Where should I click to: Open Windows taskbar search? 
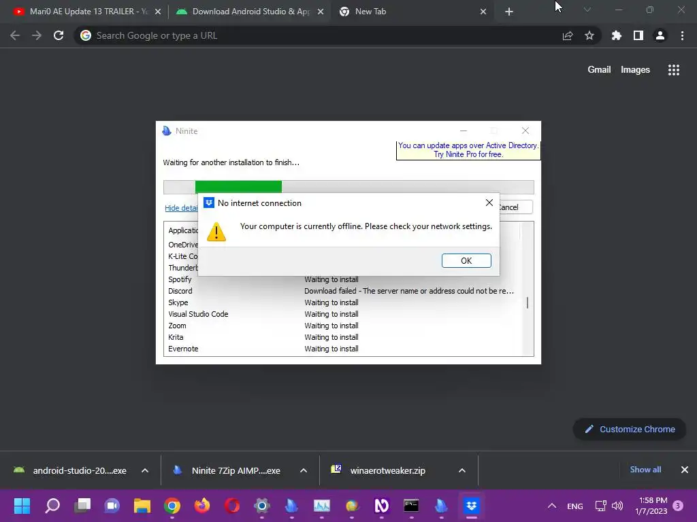point(52,506)
